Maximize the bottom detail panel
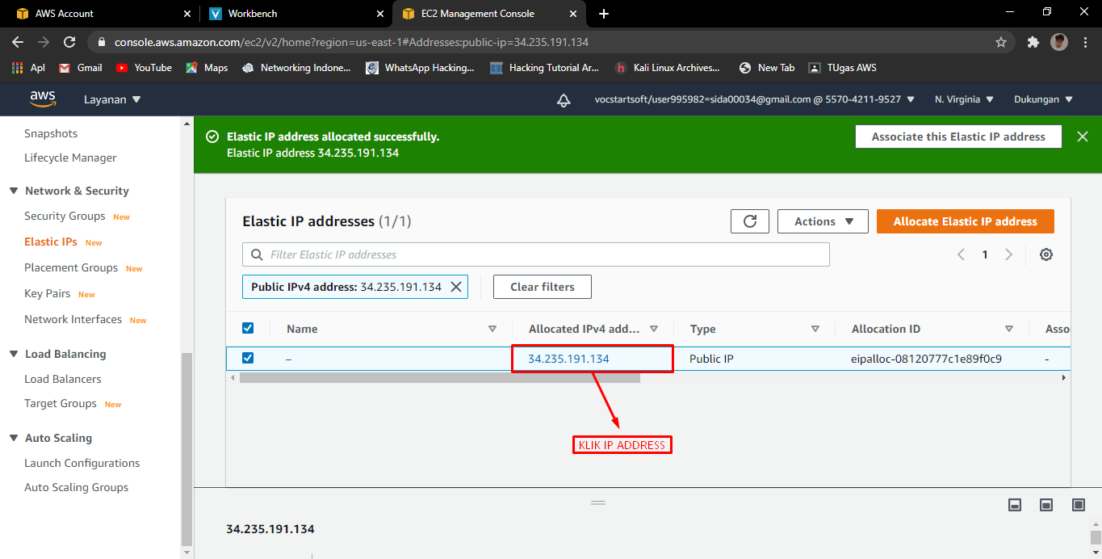This screenshot has width=1102, height=559. coord(1079,505)
